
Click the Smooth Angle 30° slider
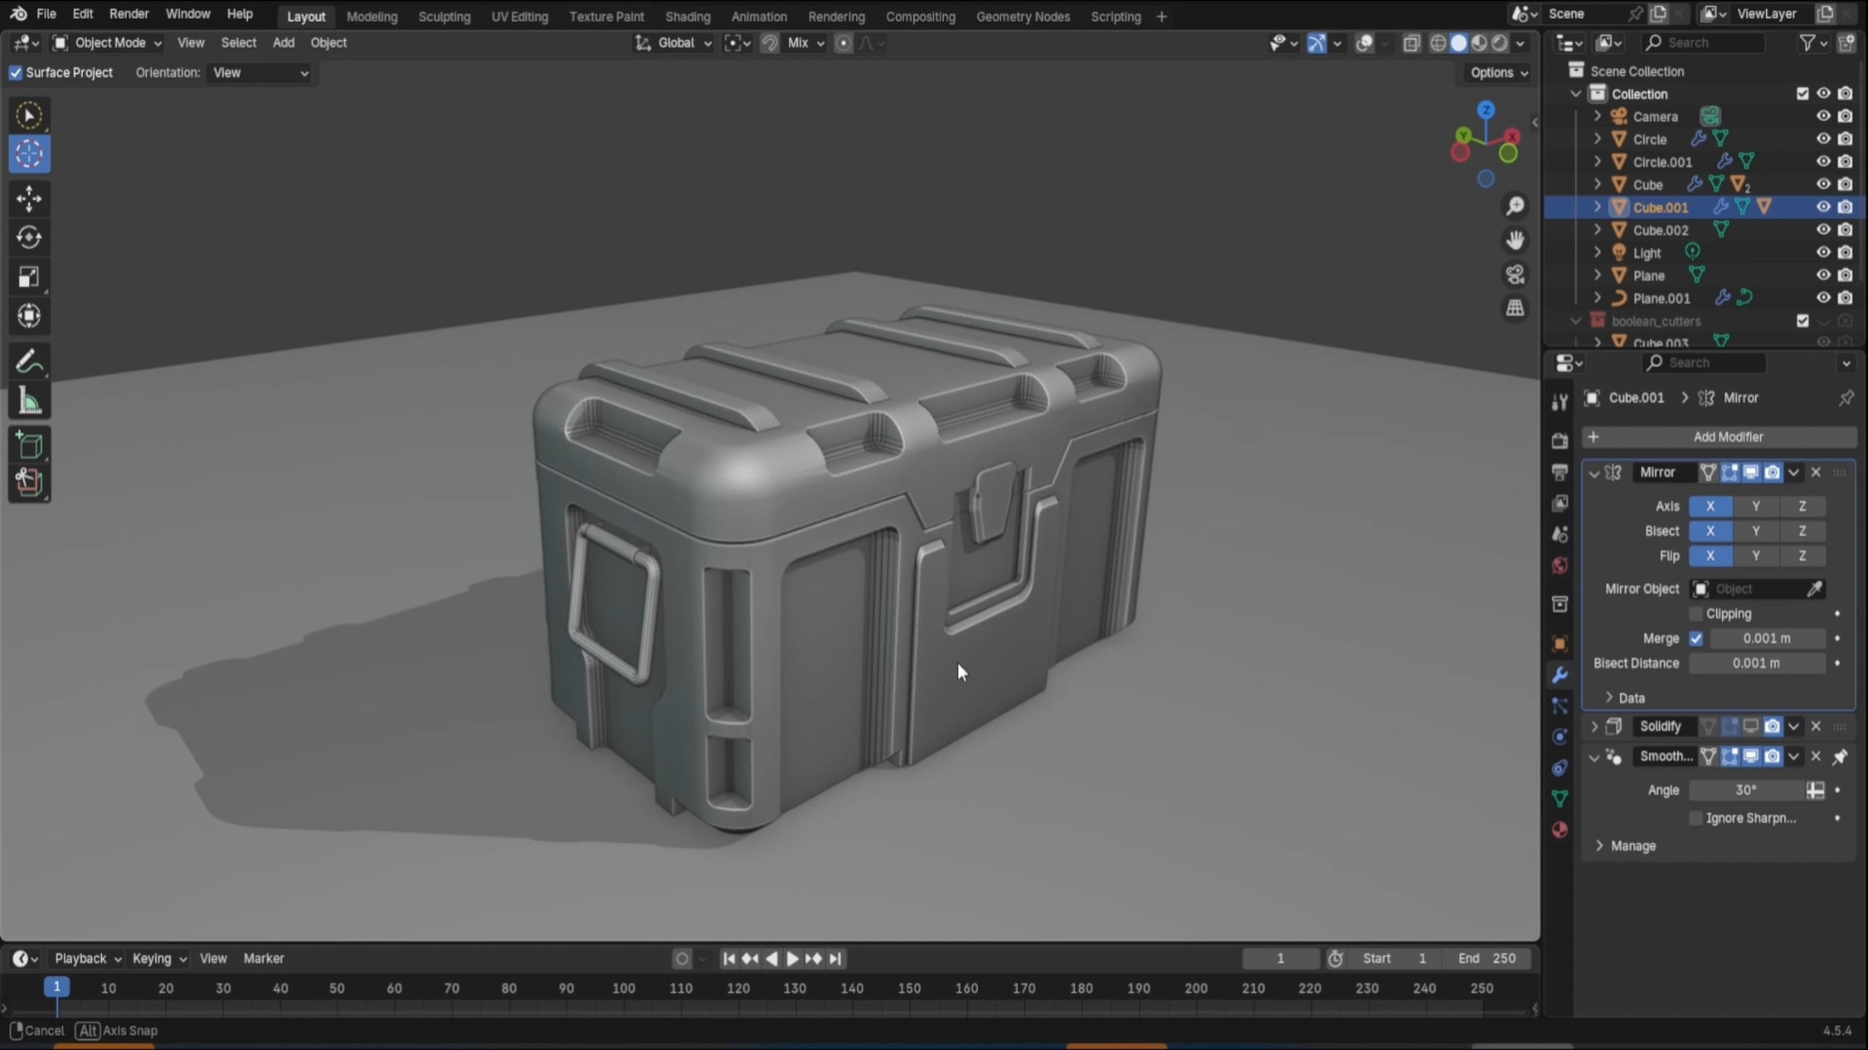(1746, 790)
